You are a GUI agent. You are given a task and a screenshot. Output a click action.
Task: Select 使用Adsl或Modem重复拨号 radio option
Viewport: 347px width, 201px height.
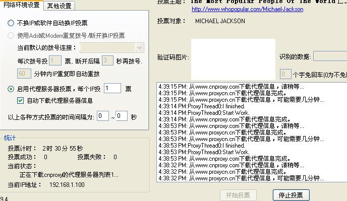click(x=11, y=36)
